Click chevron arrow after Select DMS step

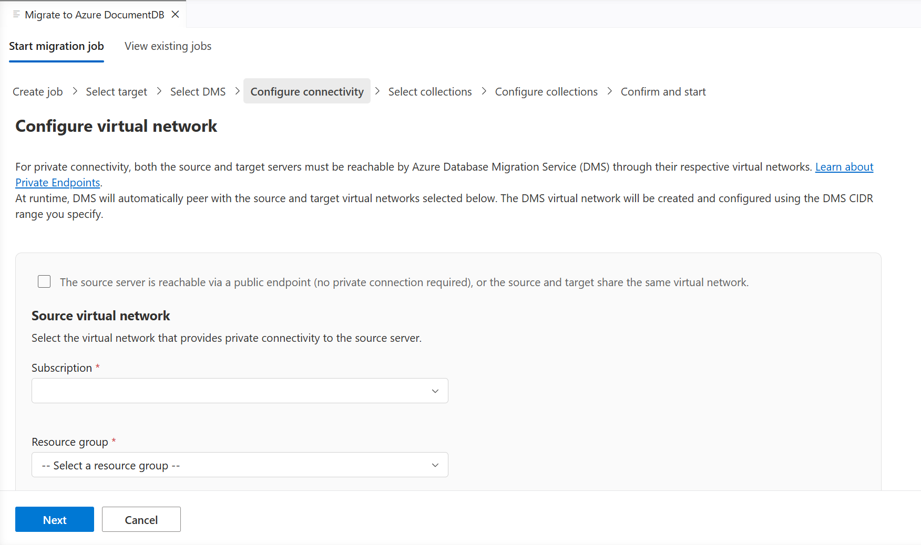[x=238, y=91]
